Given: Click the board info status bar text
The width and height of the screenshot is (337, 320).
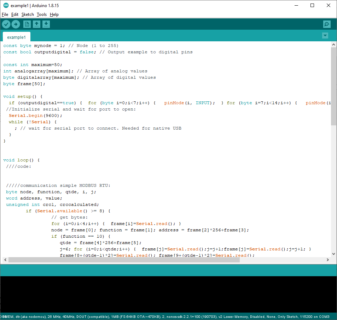Looking at the screenshot, I should click(165, 316).
